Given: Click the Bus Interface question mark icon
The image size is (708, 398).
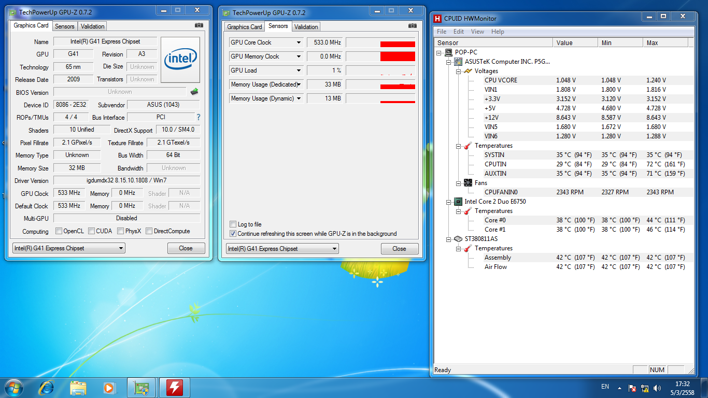Looking at the screenshot, I should click(x=198, y=117).
